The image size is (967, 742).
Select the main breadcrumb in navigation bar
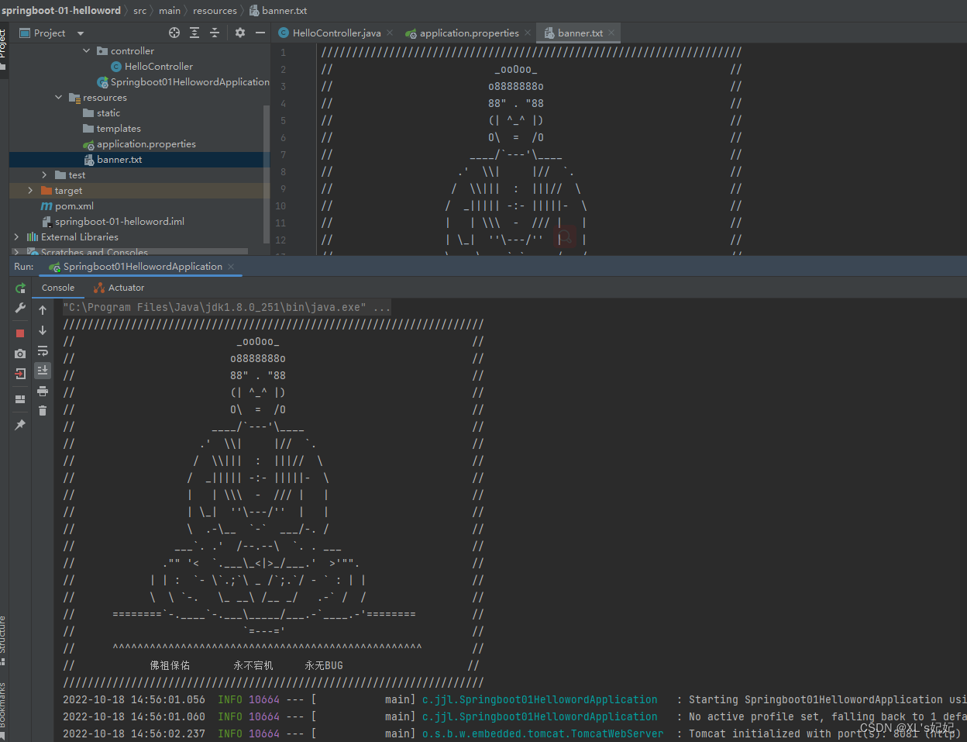tap(169, 10)
